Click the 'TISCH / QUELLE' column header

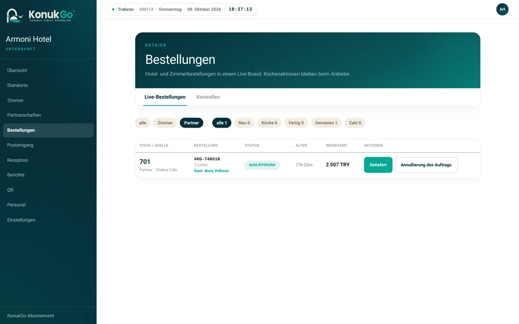(154, 145)
